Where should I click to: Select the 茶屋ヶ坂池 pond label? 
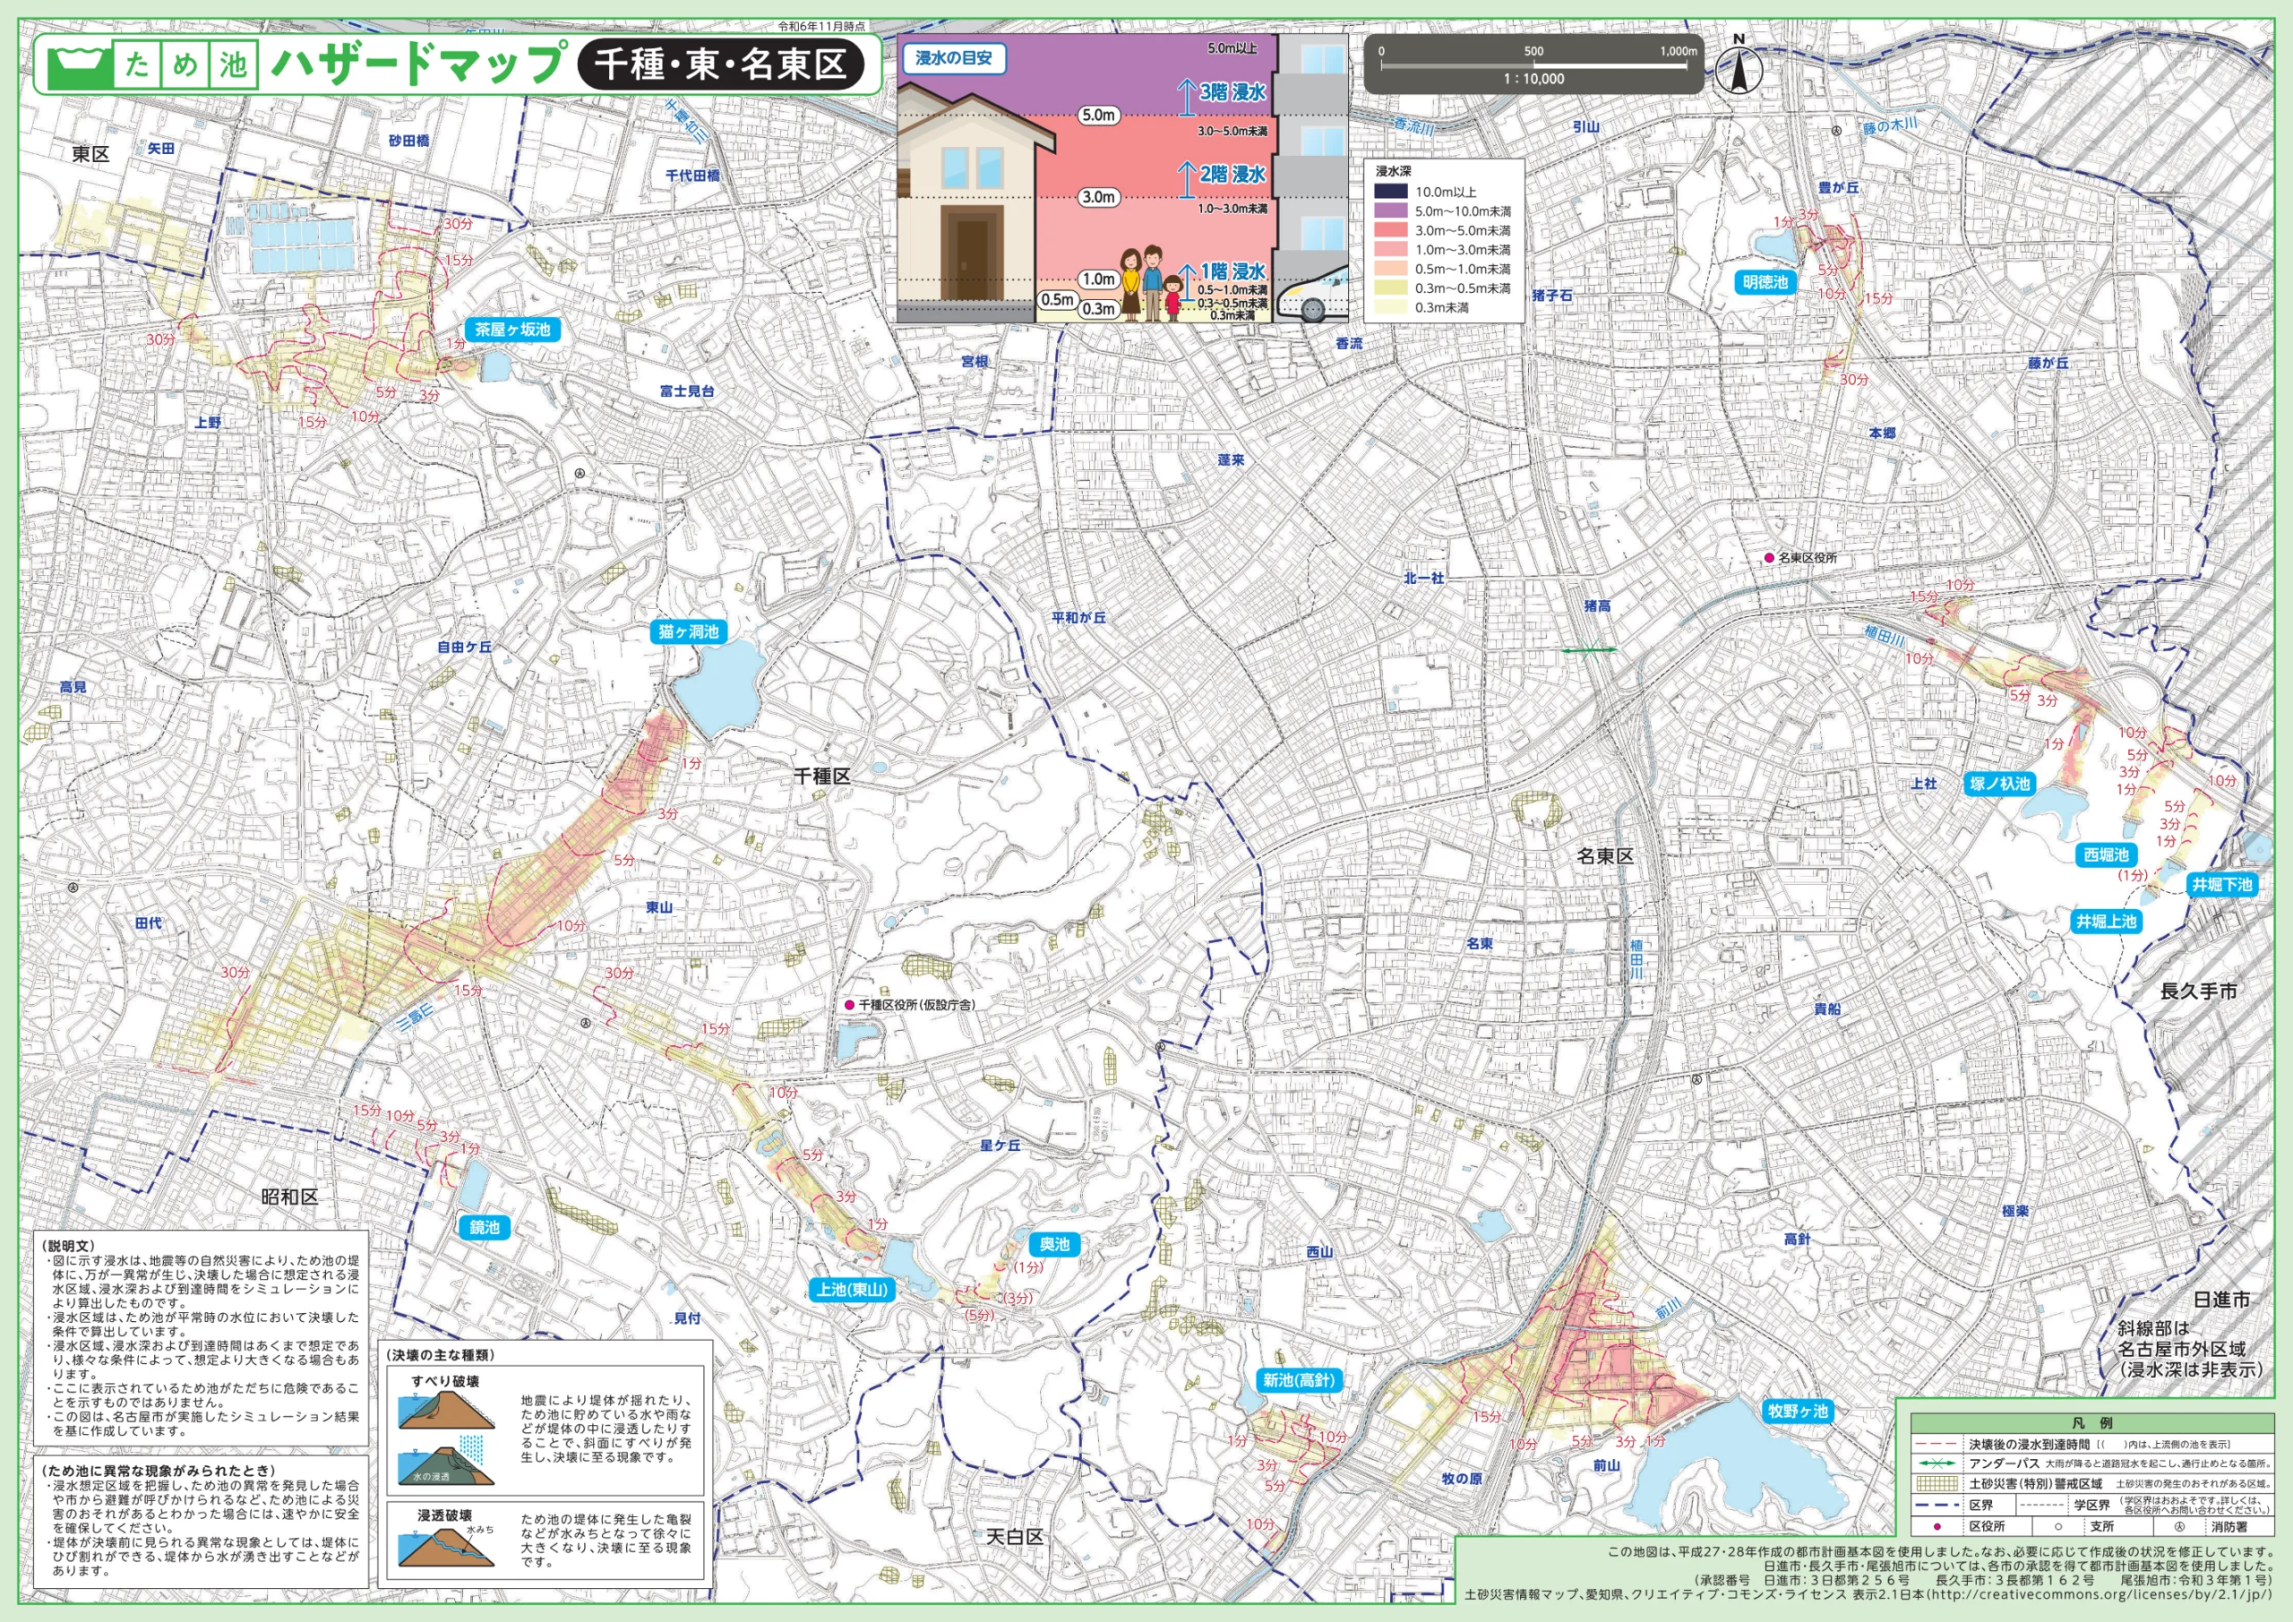[x=512, y=330]
